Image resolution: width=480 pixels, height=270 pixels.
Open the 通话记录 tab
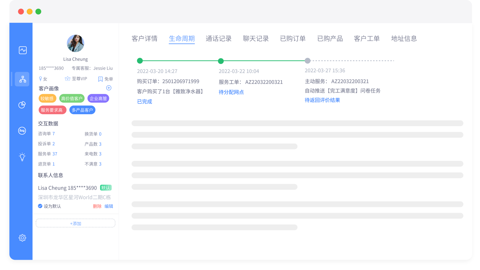coord(219,38)
